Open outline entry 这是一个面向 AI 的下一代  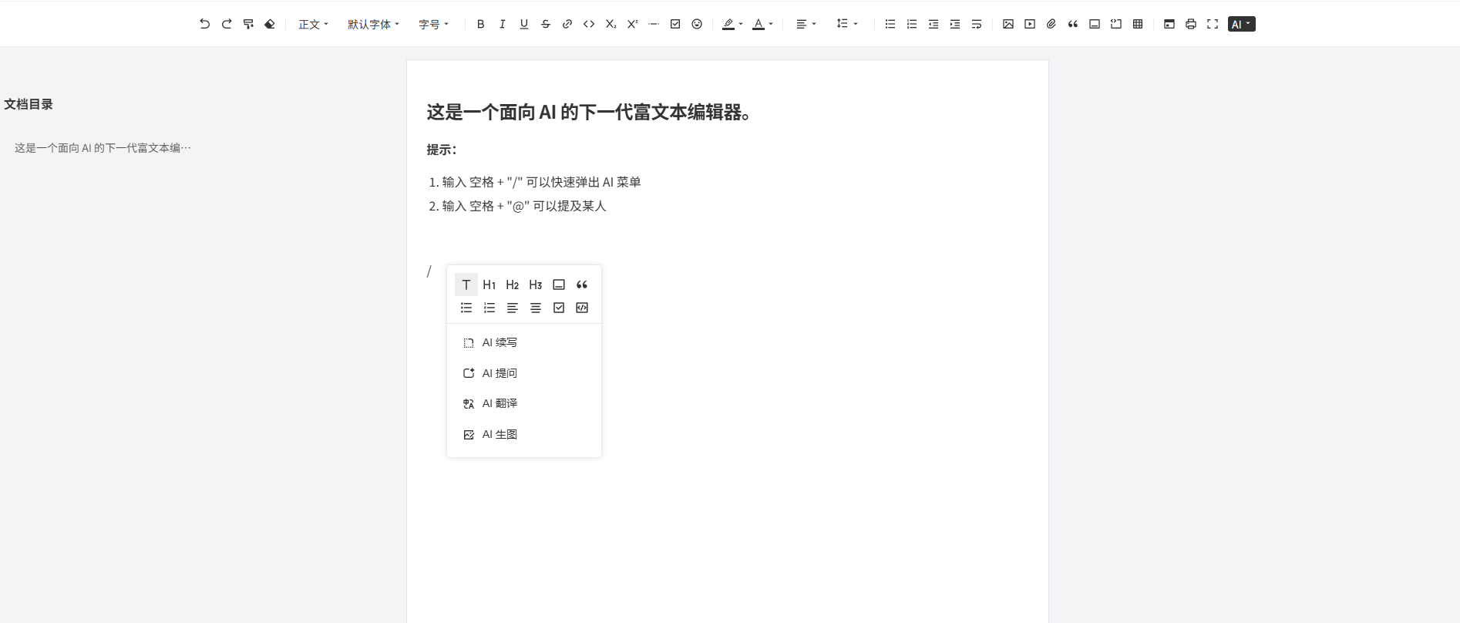pos(103,147)
